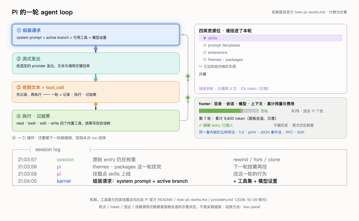Click the session log label
359x221 pixels.
(48, 149)
